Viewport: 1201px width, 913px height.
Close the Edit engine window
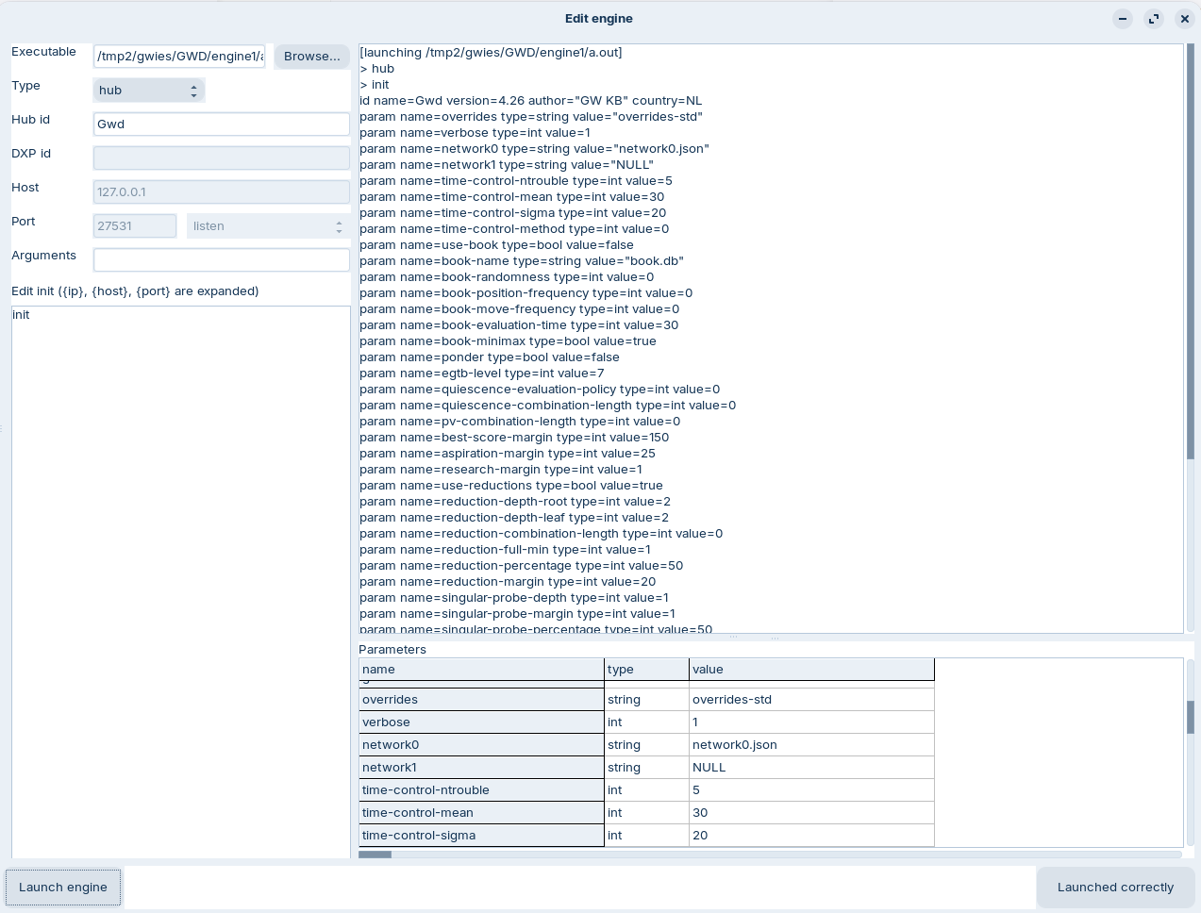click(1185, 19)
